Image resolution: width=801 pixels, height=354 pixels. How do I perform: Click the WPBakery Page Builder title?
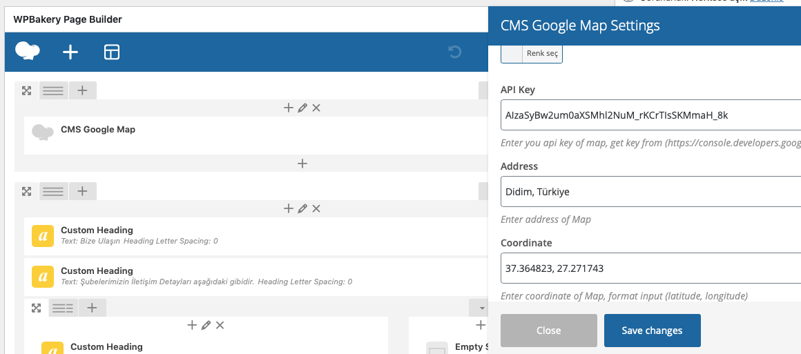point(68,19)
